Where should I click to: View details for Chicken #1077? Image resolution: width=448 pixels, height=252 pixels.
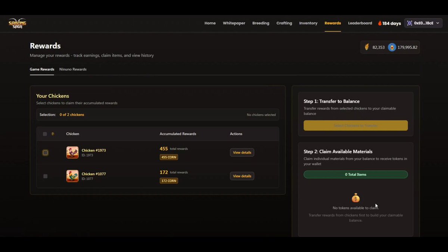(x=242, y=176)
